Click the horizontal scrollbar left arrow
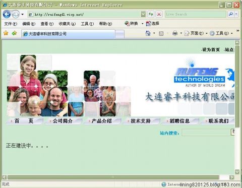This screenshot has height=188, width=242. (x=5, y=177)
